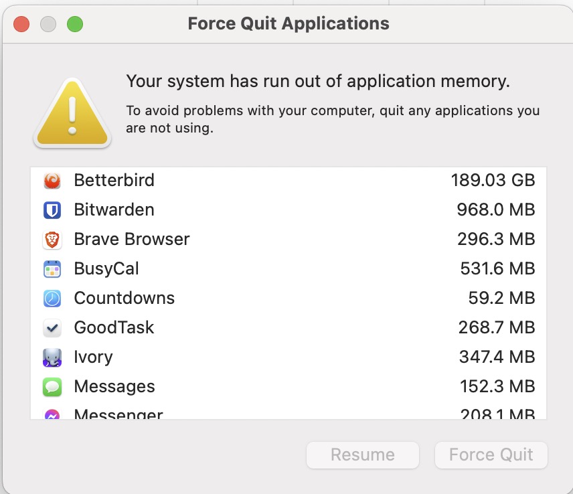This screenshot has height=494, width=573.
Task: Click the Ivory elephant icon
Action: pyautogui.click(x=52, y=357)
